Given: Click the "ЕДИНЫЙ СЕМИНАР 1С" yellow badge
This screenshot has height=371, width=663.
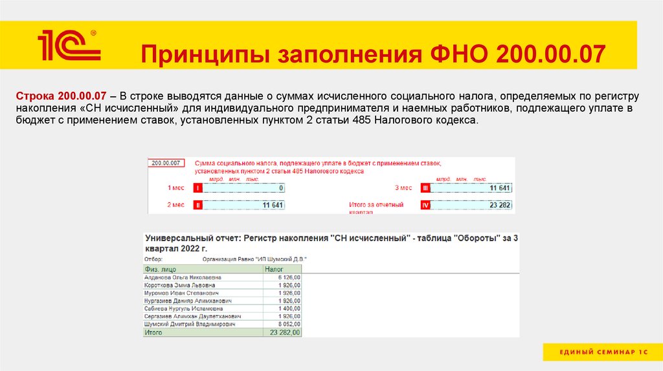Looking at the screenshot, I should tap(603, 352).
